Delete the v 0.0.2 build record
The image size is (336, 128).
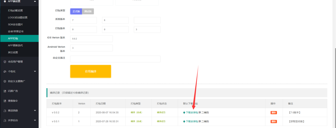click(x=273, y=112)
